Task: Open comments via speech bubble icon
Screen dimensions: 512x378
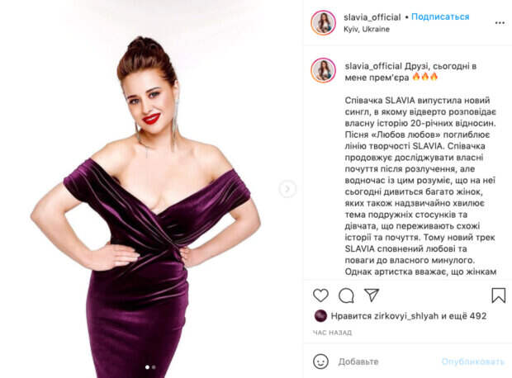Action: tap(346, 295)
